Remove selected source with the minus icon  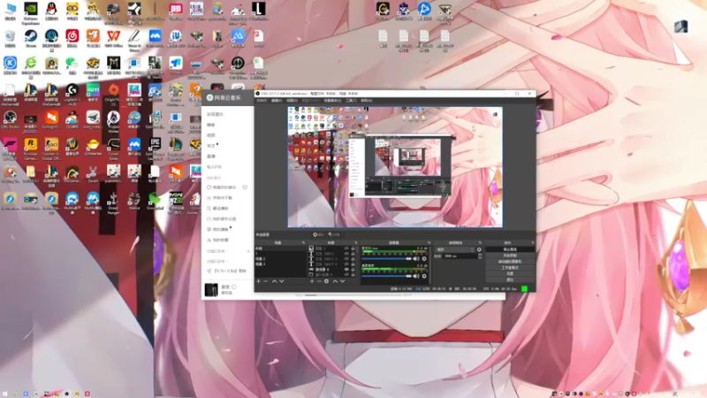[319, 281]
